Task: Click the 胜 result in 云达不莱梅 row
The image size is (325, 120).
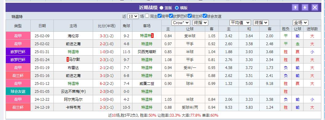Action: pos(286,92)
